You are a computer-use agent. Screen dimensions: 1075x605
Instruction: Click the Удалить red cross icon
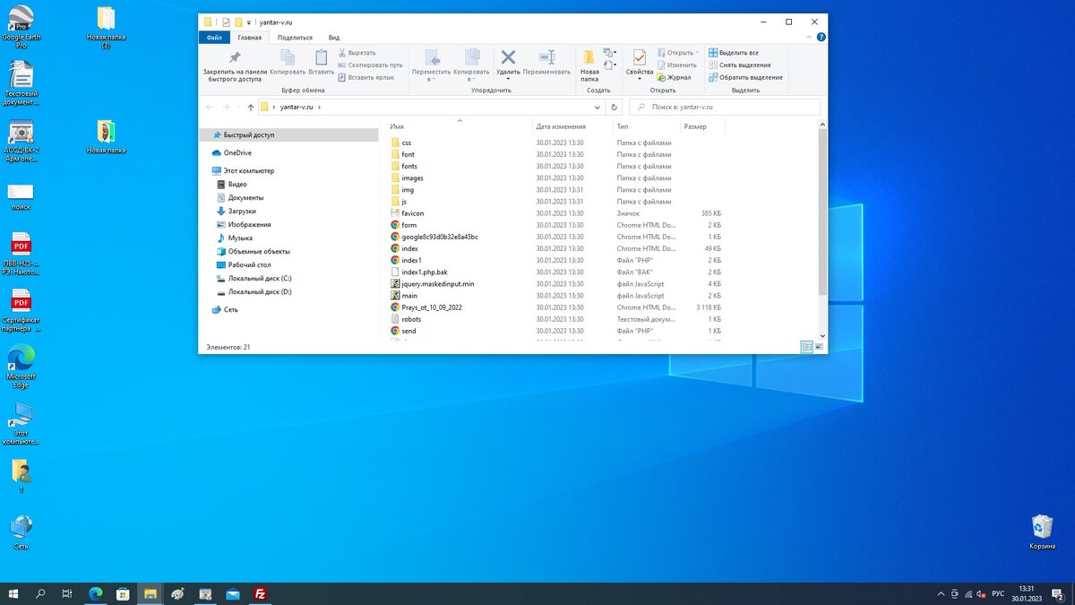[508, 57]
